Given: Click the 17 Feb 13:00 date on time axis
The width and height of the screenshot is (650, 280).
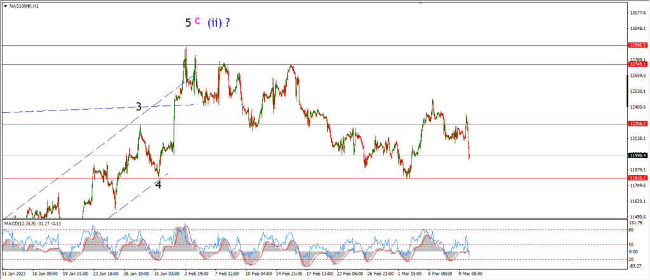Looking at the screenshot, I should (318, 274).
